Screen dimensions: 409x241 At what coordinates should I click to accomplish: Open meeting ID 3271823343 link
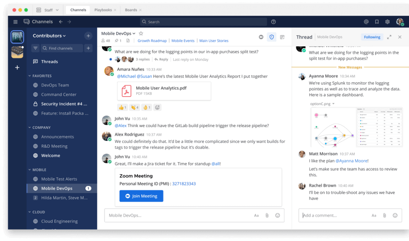(x=184, y=184)
